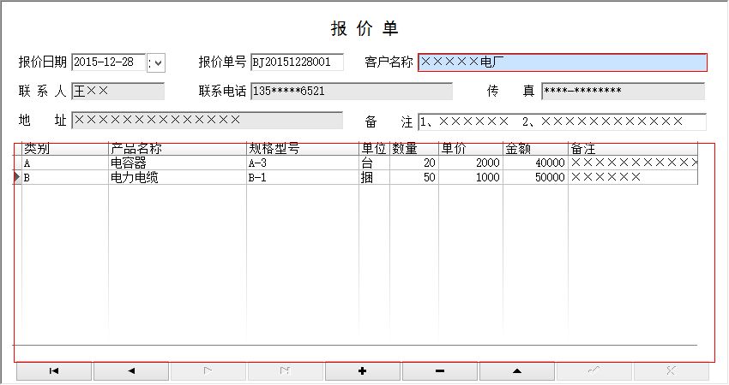Click the 数量 column header
Viewport: 729px width, 385px height.
tap(414, 149)
